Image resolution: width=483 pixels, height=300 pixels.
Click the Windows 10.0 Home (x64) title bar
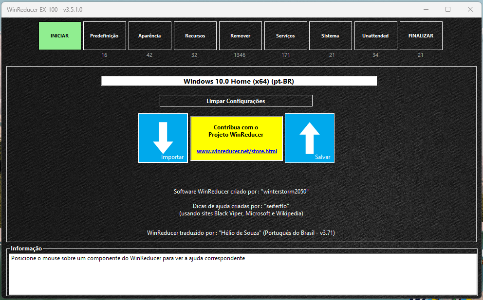tap(239, 81)
